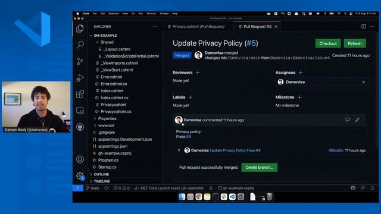Click main branch in status bar

coord(93,188)
